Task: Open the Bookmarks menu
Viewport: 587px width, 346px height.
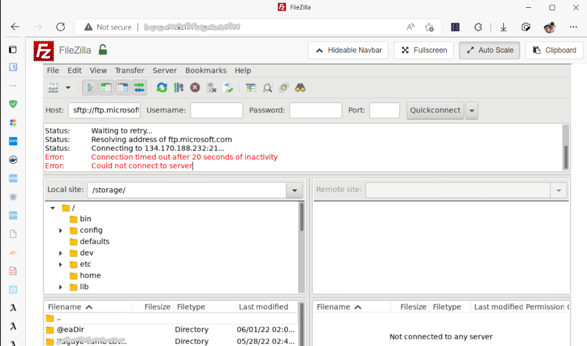Action: click(x=205, y=70)
